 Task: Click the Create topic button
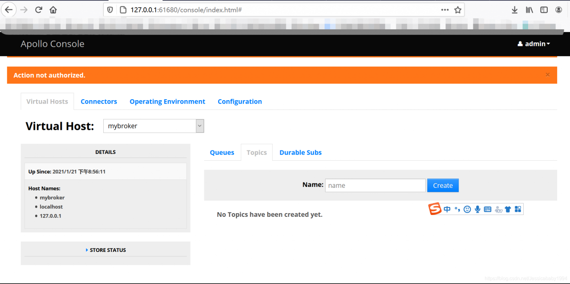point(443,186)
